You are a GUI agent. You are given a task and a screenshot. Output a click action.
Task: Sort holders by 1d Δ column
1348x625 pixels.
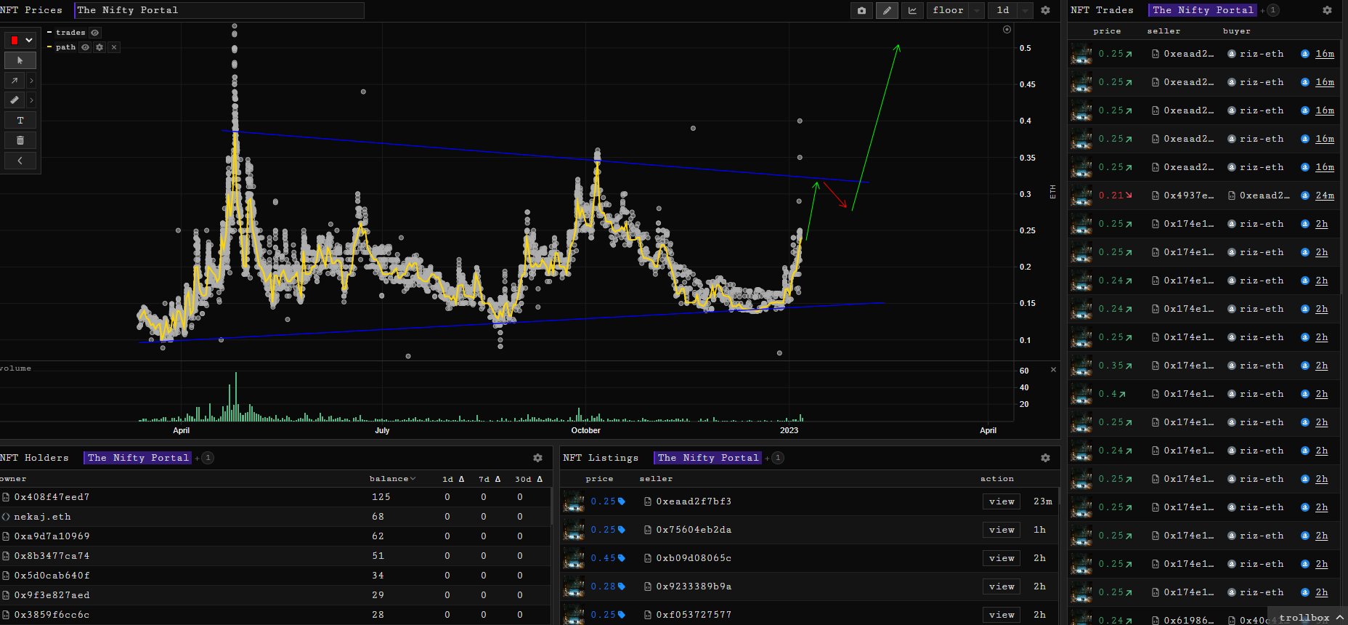(453, 479)
